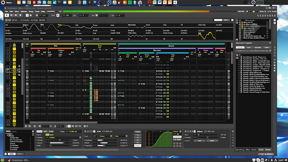Click the favorites star in disk browser path
The width and height of the screenshot is (288, 162).
(270, 51)
